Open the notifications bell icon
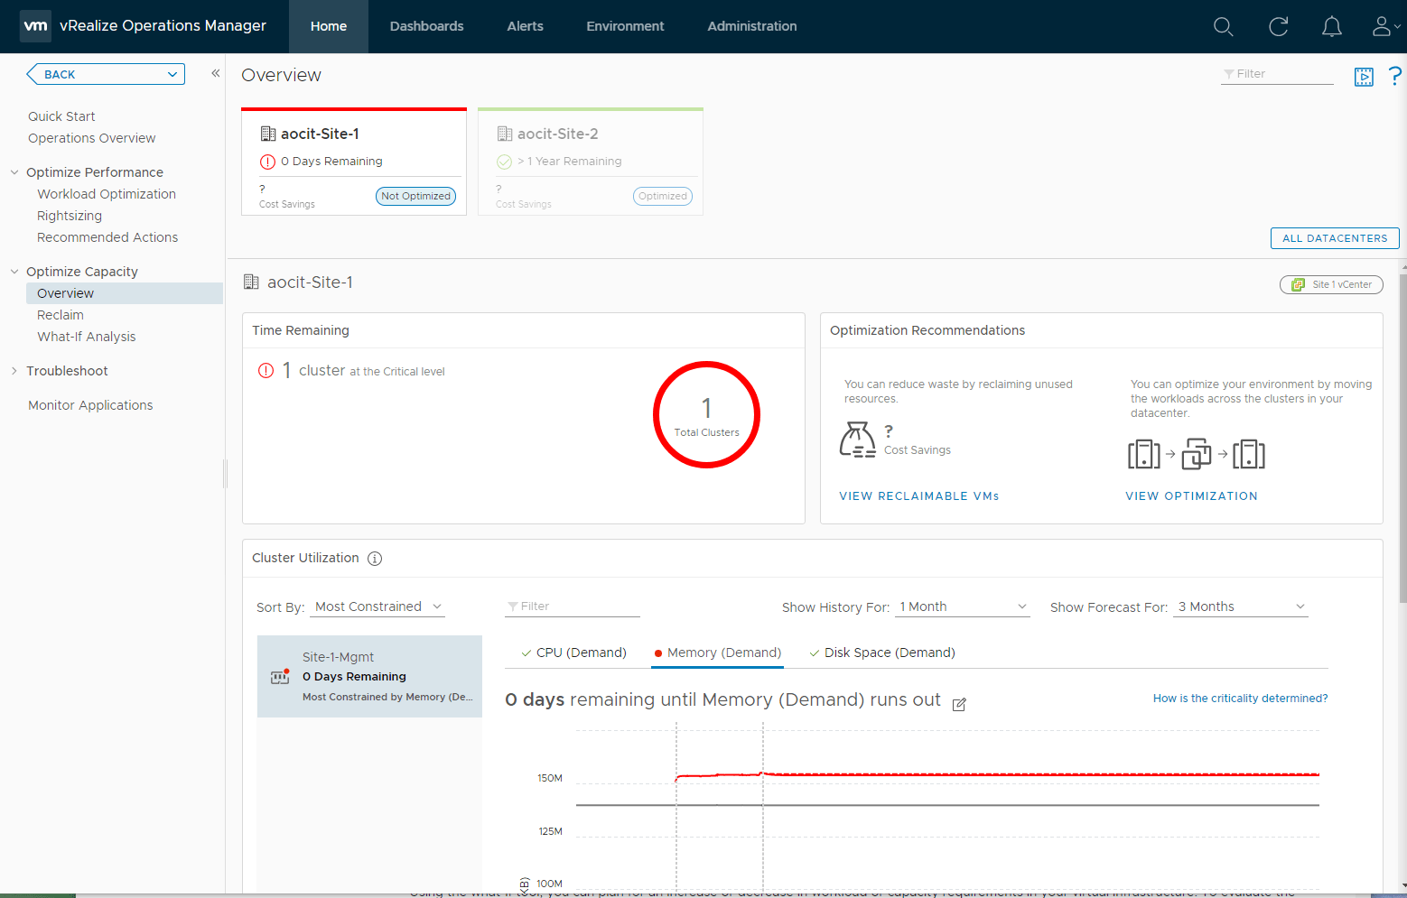The image size is (1407, 898). coord(1332,27)
